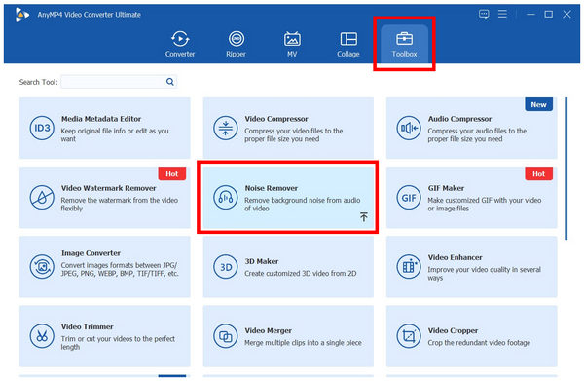Open Video Compressor title text
584x381 pixels.
coord(276,119)
